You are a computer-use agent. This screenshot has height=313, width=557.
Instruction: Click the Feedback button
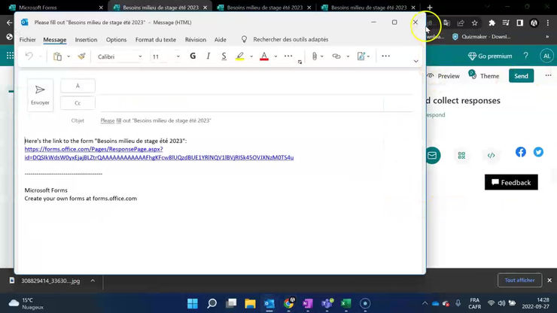tap(511, 182)
